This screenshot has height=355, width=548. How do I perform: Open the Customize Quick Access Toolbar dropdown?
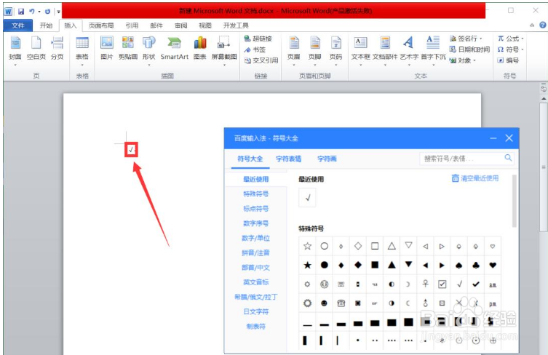(x=58, y=12)
